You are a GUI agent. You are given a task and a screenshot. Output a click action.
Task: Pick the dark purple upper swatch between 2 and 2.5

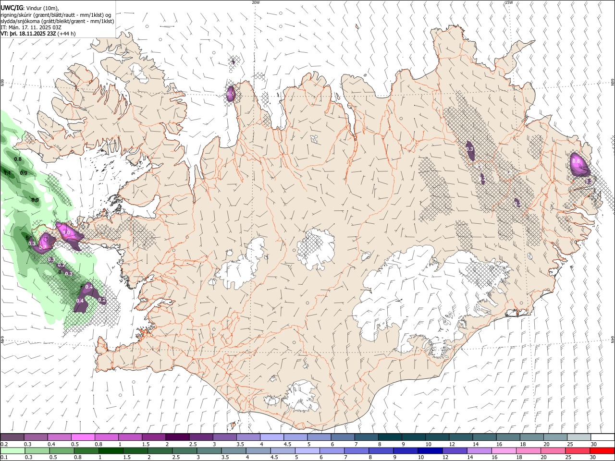pos(177,437)
